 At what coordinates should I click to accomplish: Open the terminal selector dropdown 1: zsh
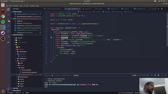click(140, 75)
